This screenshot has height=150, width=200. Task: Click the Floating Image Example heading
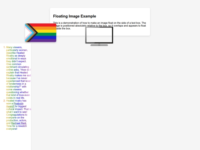point(74,16)
